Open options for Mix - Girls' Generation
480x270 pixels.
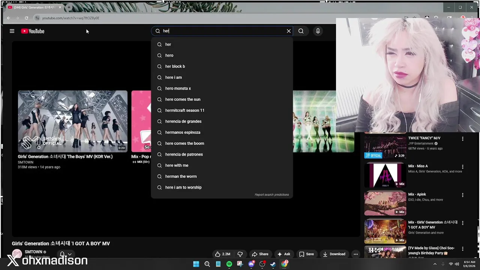click(462, 223)
